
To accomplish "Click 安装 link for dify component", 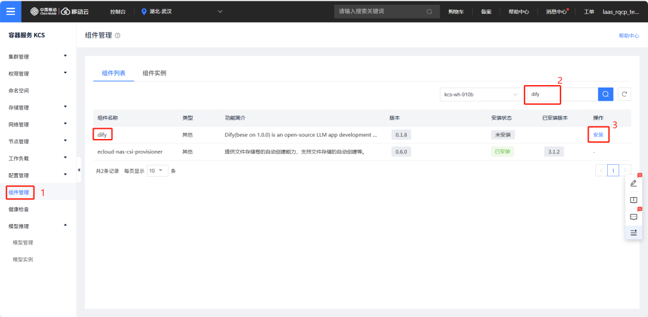I will tap(598, 135).
